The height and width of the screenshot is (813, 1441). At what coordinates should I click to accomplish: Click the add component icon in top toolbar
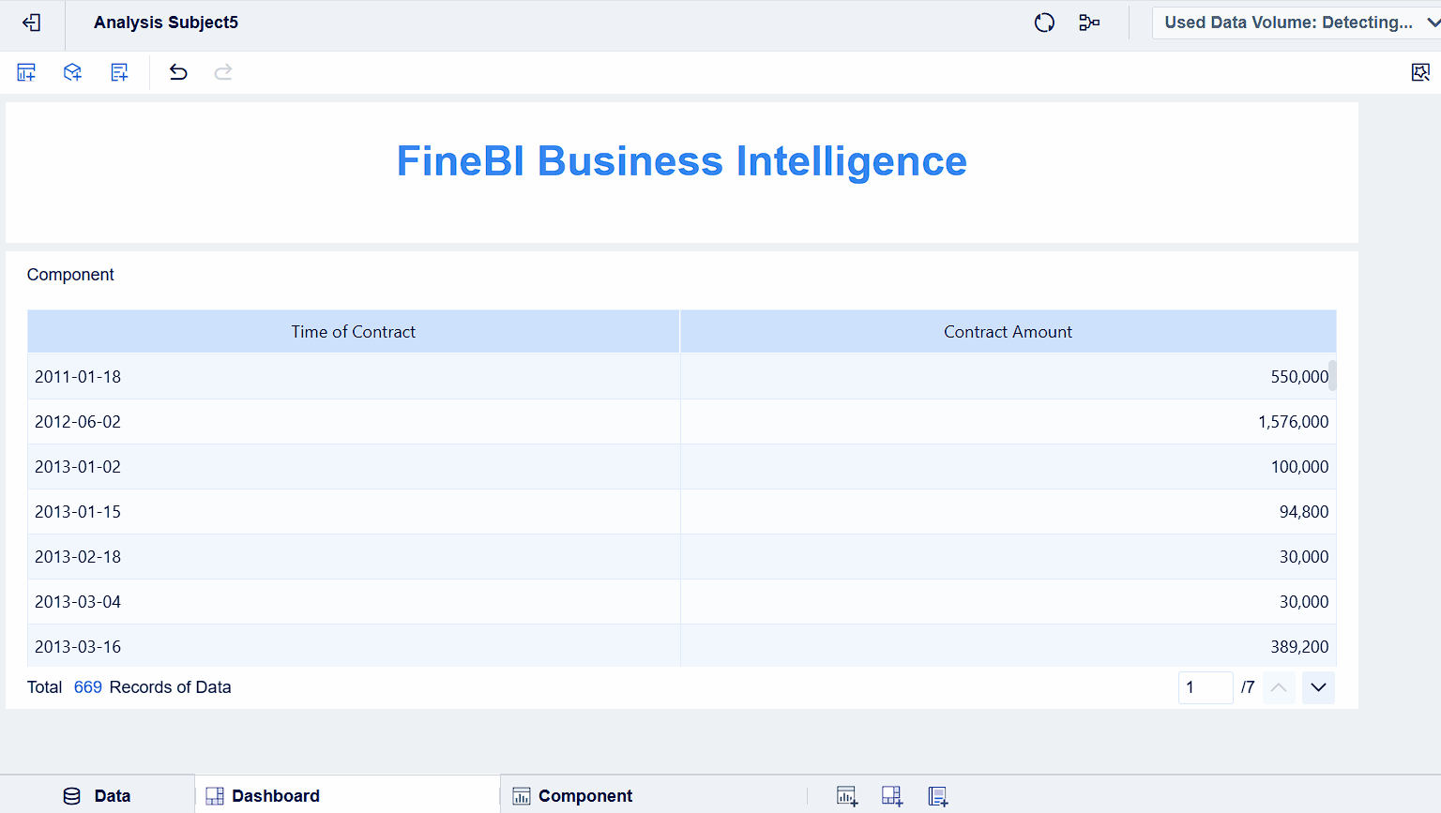point(26,72)
